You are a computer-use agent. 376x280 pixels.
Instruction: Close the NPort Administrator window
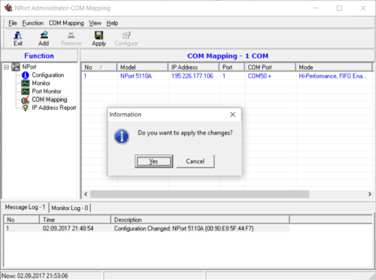point(363,8)
